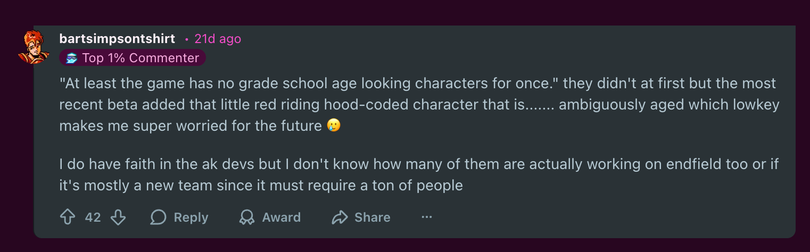Click the award ribbon icon
Screen dimensions: 810x252
tap(246, 217)
